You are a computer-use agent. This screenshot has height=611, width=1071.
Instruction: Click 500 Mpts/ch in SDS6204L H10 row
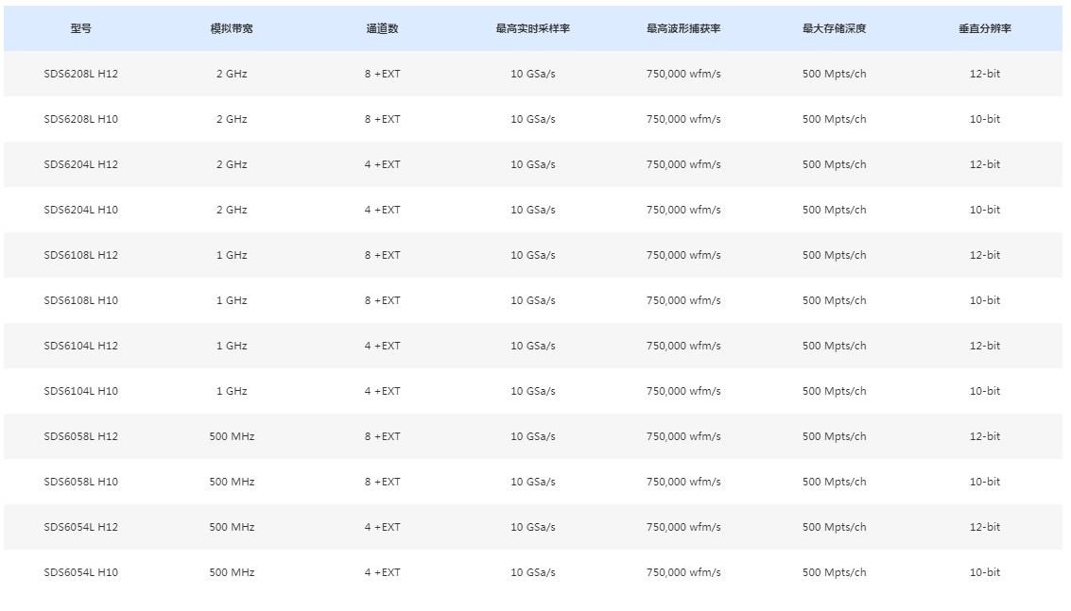834,210
